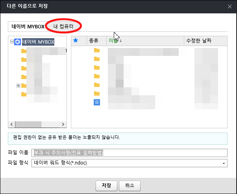Click into the 파일 이름 input field
The height and width of the screenshot is (194, 237).
click(130, 153)
